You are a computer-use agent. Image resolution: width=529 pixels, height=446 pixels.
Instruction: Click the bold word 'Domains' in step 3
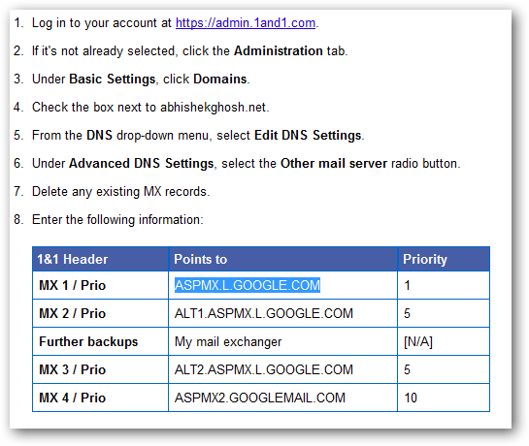point(220,79)
